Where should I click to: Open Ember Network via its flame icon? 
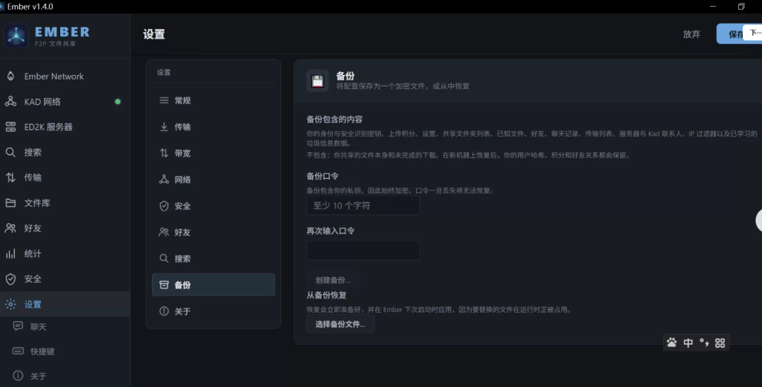(10, 77)
